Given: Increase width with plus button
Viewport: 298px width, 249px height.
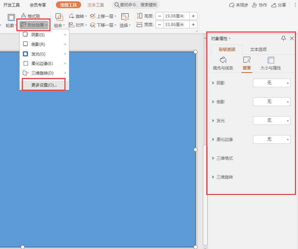Looking at the screenshot, I should 193,25.
